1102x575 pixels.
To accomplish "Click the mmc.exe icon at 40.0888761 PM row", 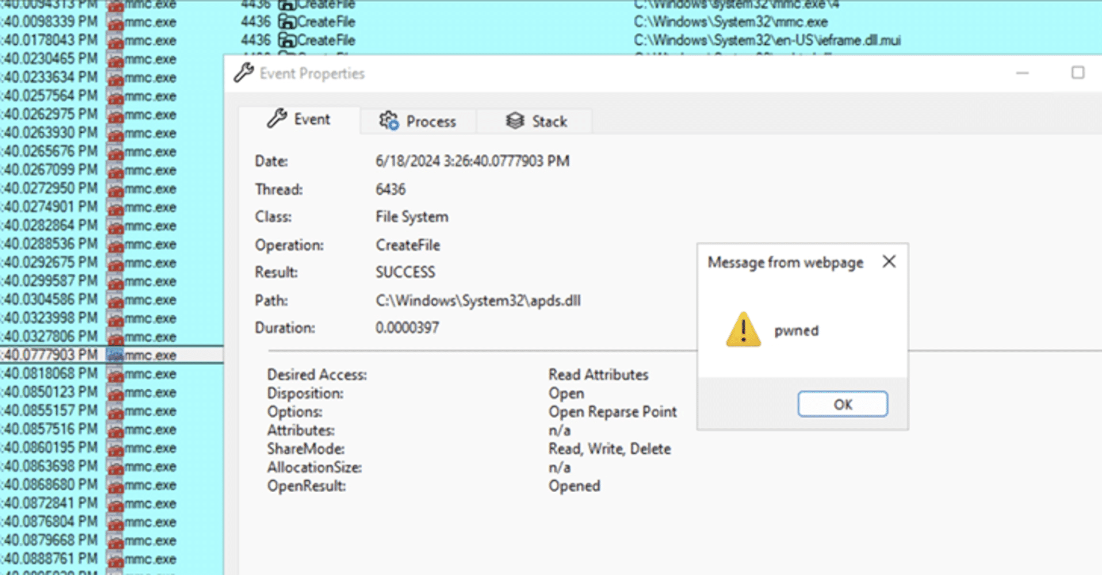I will [x=116, y=559].
